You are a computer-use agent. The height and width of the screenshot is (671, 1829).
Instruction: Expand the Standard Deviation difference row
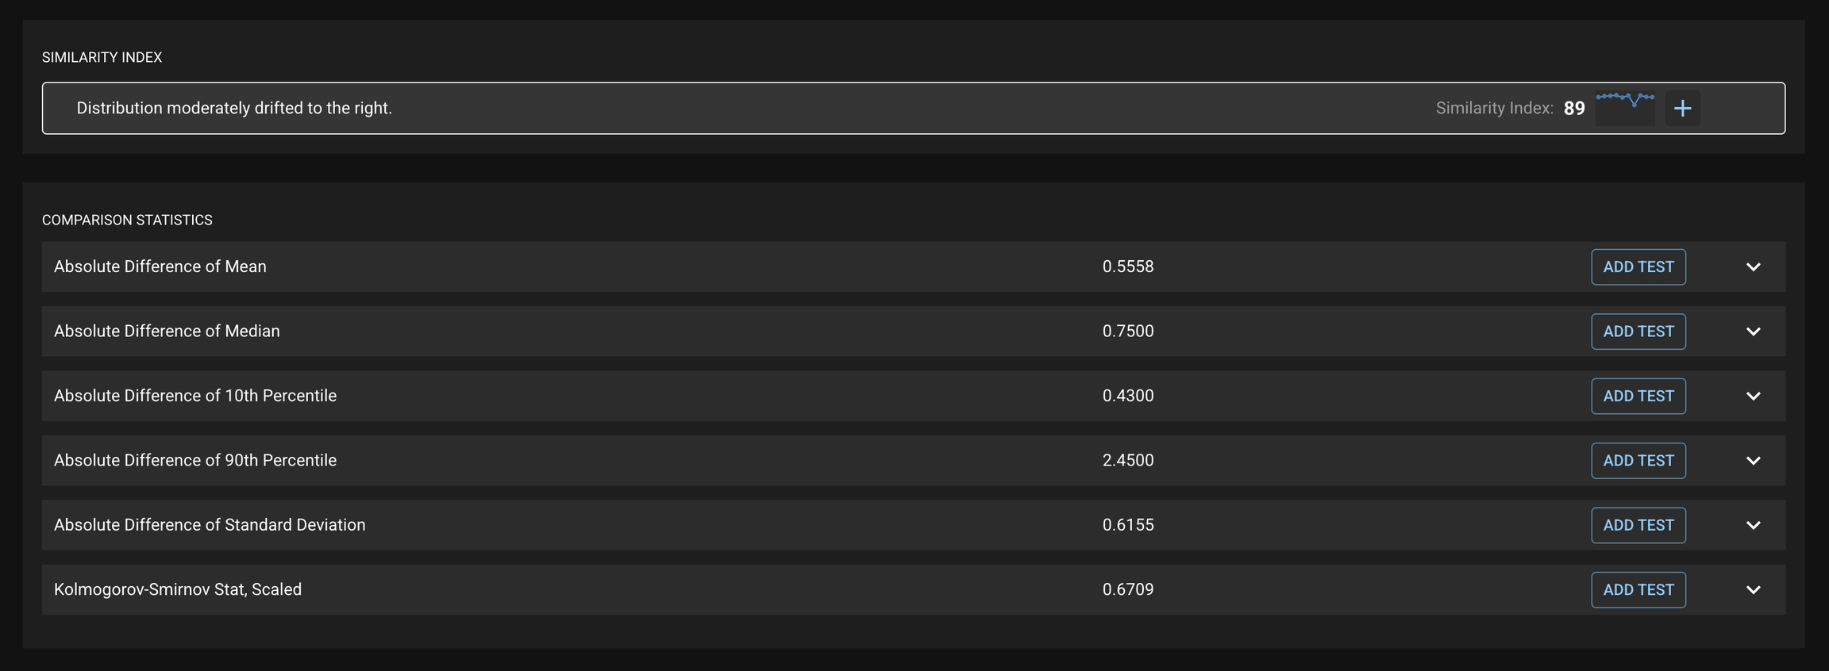(x=1753, y=525)
